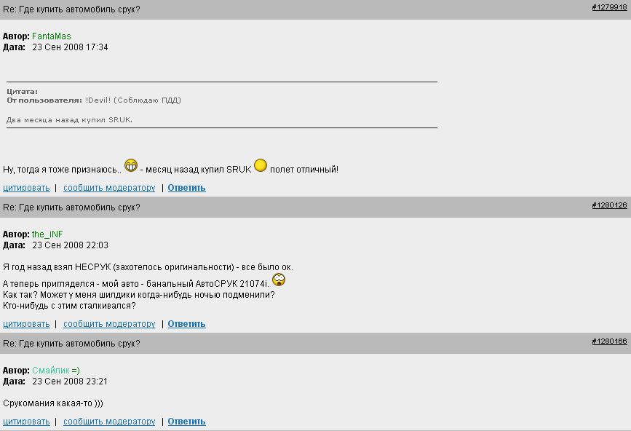
Task: Open author Смайлик =) profile link
Action: coord(55,371)
